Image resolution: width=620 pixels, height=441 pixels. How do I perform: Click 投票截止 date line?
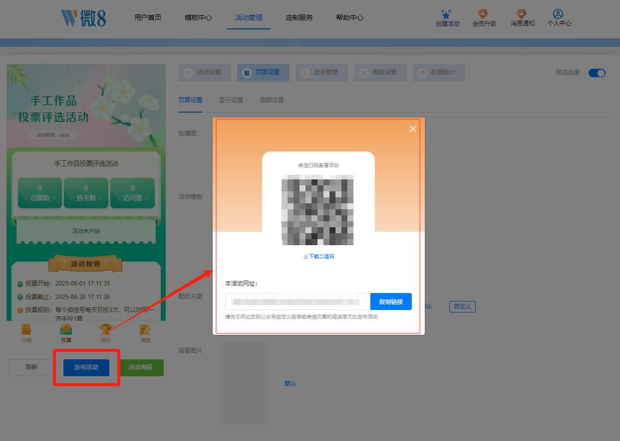[x=64, y=297]
